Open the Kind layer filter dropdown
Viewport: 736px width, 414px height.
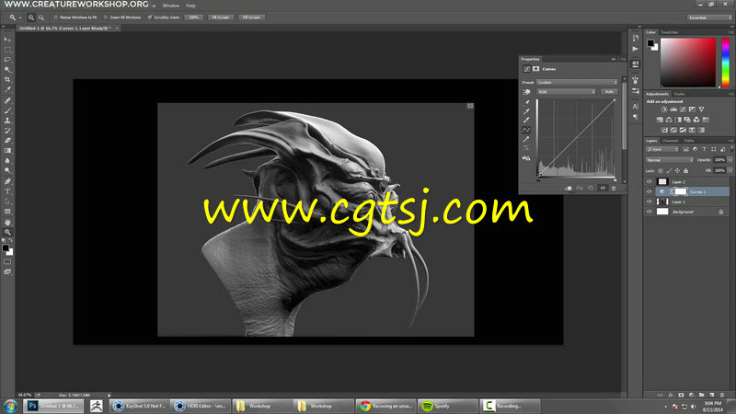pos(662,149)
